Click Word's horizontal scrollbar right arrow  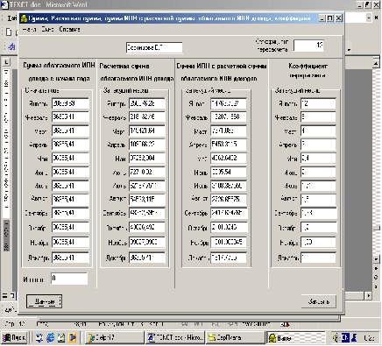[x=369, y=296]
